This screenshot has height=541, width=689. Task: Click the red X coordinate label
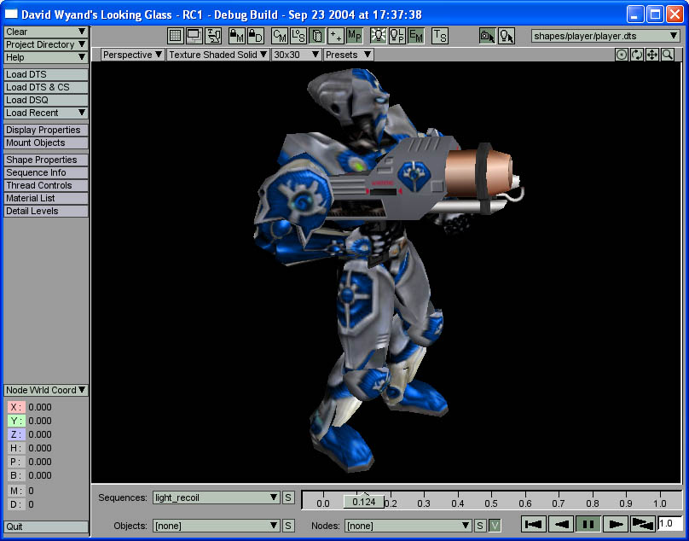pyautogui.click(x=16, y=407)
